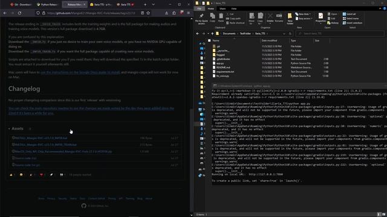Open the main repository readme changes link
The width and height of the screenshot is (387, 217).
(91, 111)
